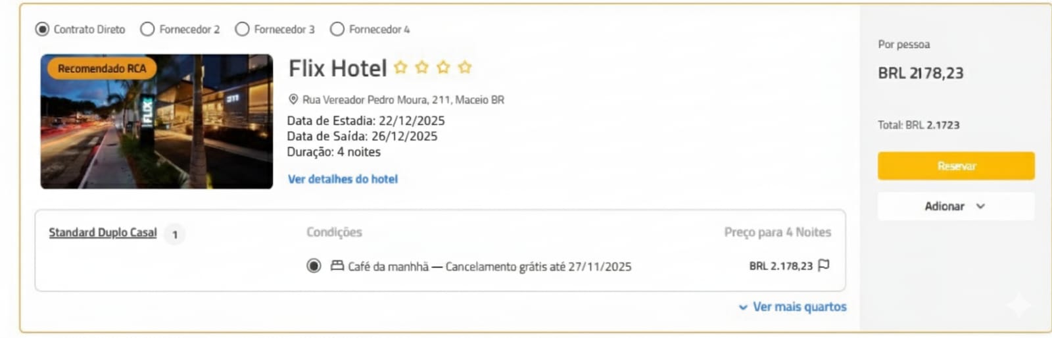
Task: Click the fourth star rating icon
Action: click(465, 67)
